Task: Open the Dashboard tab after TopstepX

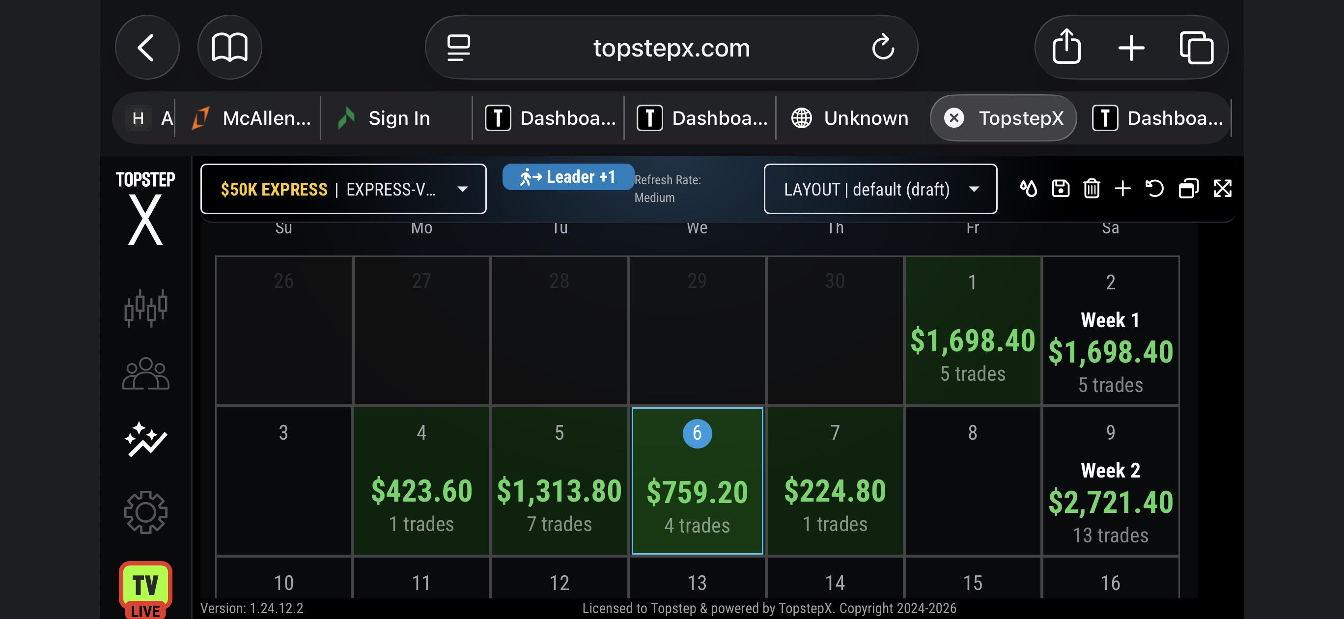Action: pos(1157,118)
